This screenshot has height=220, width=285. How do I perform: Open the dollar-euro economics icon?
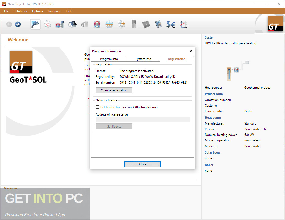click(x=171, y=24)
